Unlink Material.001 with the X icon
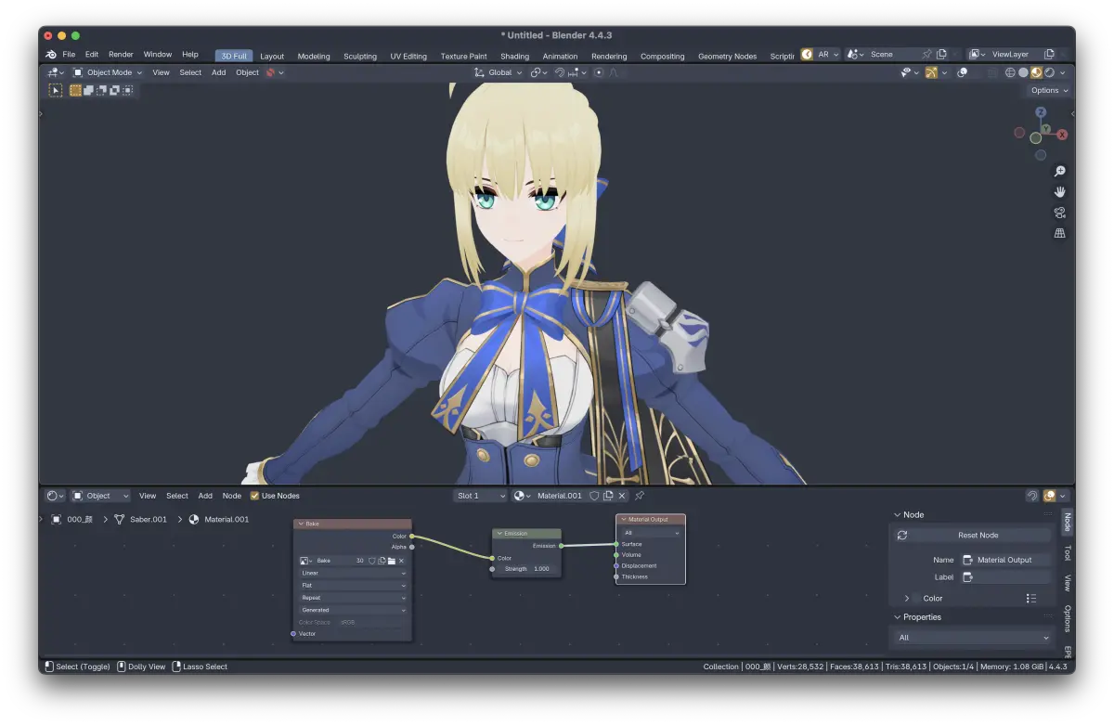The width and height of the screenshot is (1114, 725). click(x=622, y=496)
